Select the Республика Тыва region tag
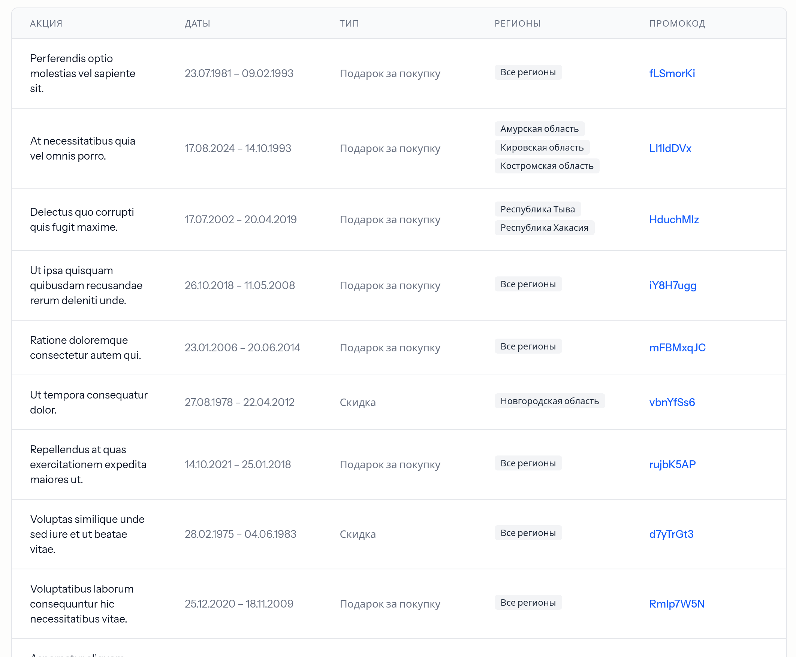The image size is (796, 657). pos(538,209)
